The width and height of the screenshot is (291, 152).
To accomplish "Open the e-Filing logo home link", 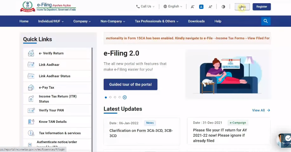I will pyautogui.click(x=48, y=7).
